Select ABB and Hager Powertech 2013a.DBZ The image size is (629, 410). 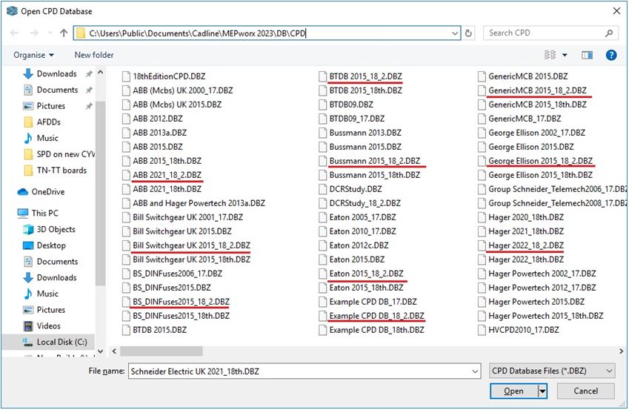[x=199, y=203]
